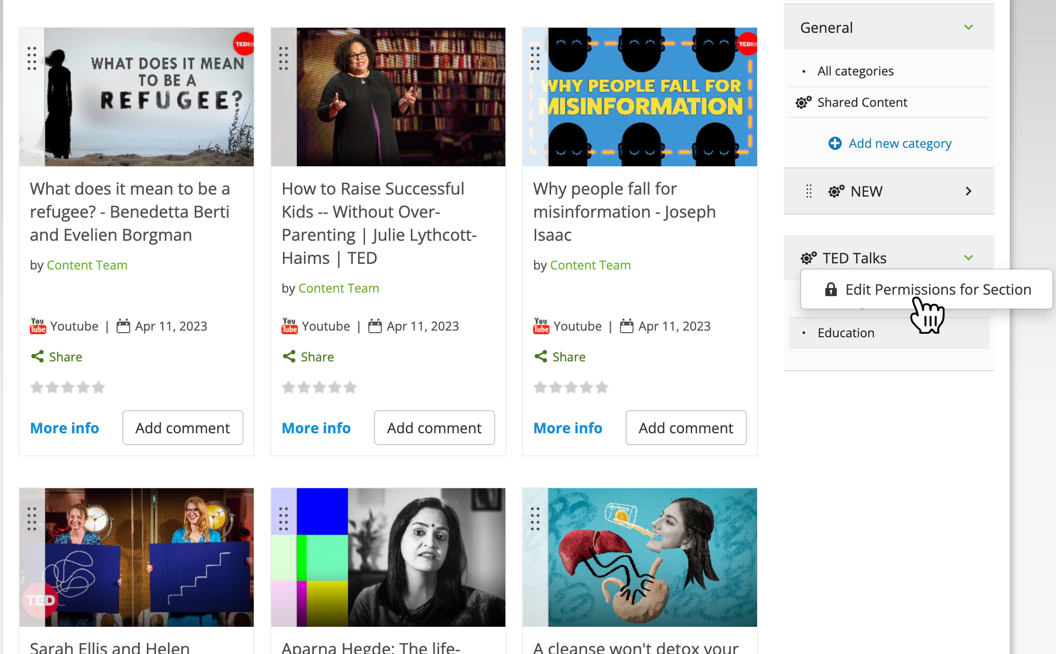Click Add new category link

900,143
